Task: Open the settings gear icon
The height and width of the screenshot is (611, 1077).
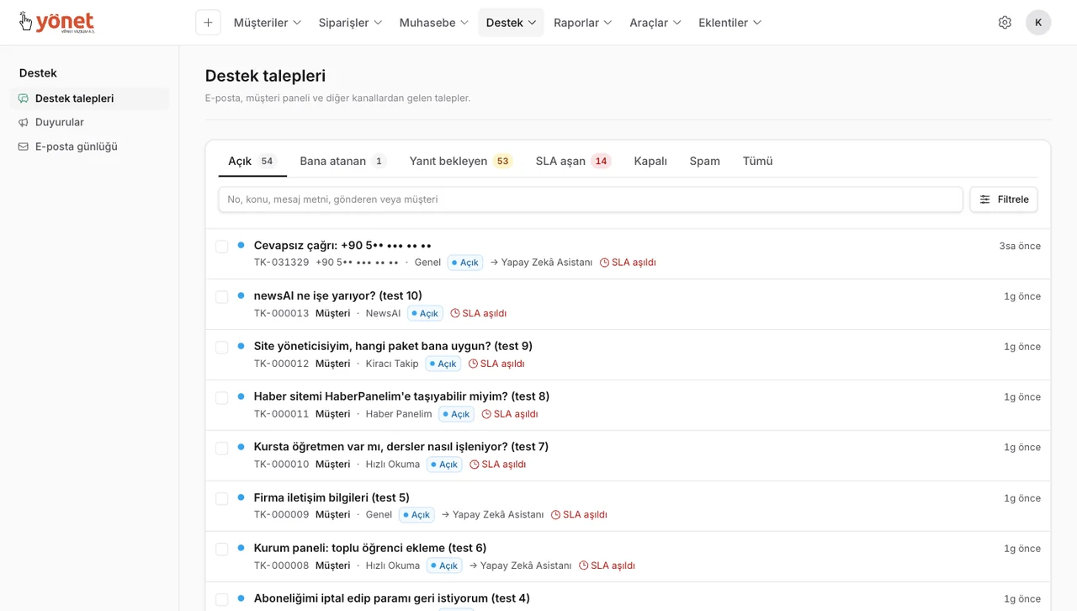Action: pos(1005,23)
